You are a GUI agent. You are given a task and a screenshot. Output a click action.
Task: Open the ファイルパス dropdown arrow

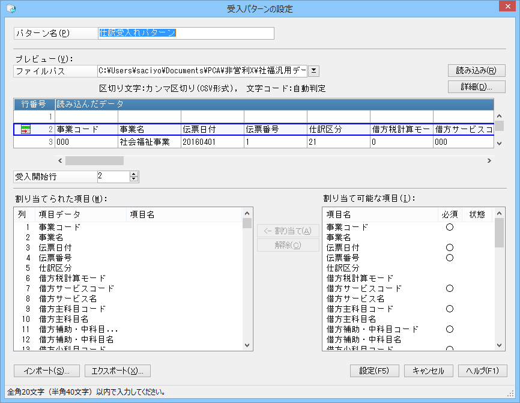[313, 71]
